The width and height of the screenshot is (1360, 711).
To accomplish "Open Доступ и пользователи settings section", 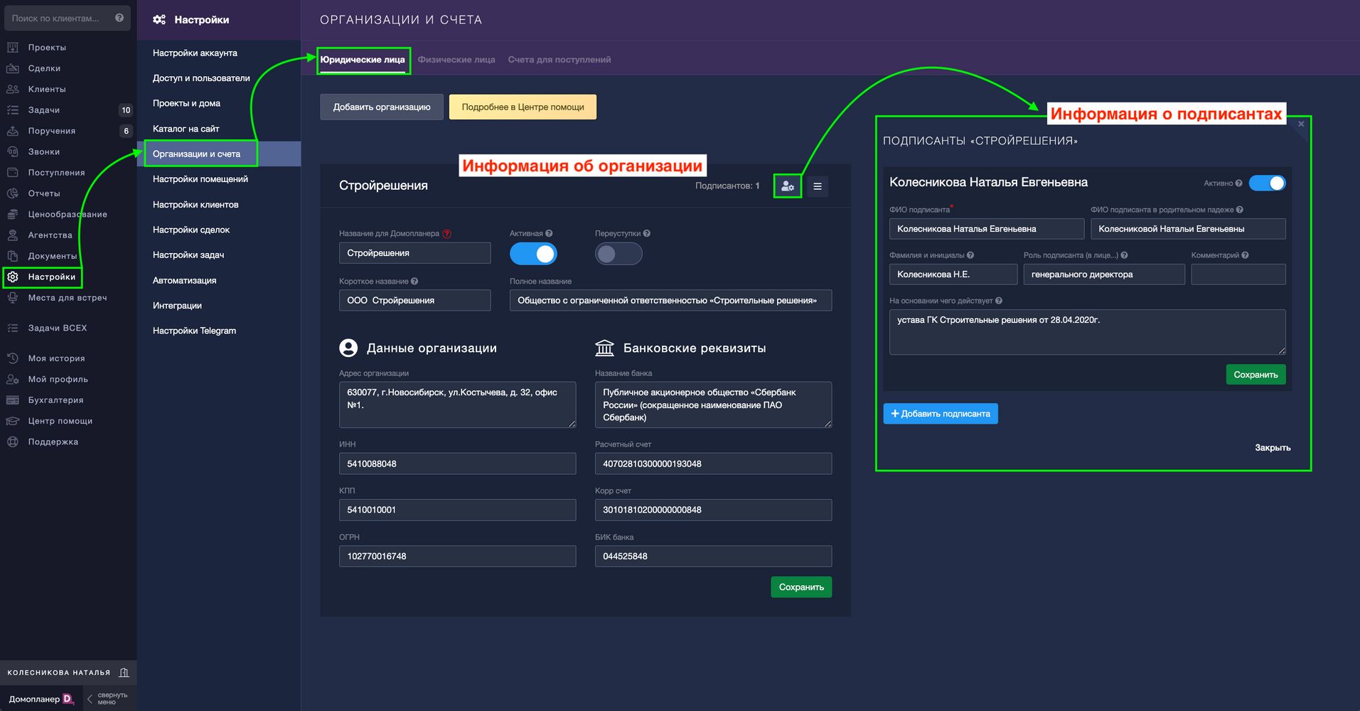I will pos(201,78).
